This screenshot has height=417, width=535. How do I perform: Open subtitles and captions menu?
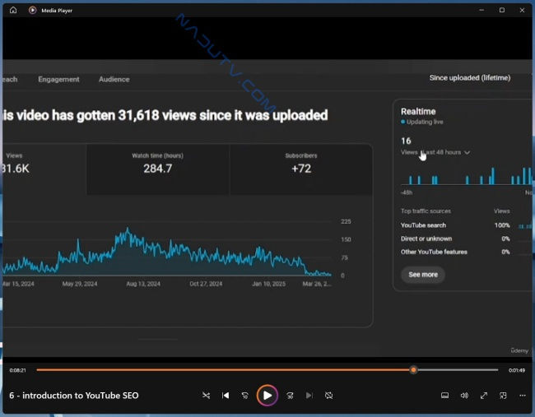445,396
